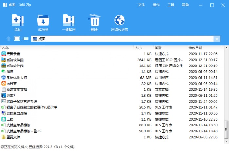This screenshot has width=229, height=151.
Task: Open the 操作 menu
Action: (x=156, y=5)
